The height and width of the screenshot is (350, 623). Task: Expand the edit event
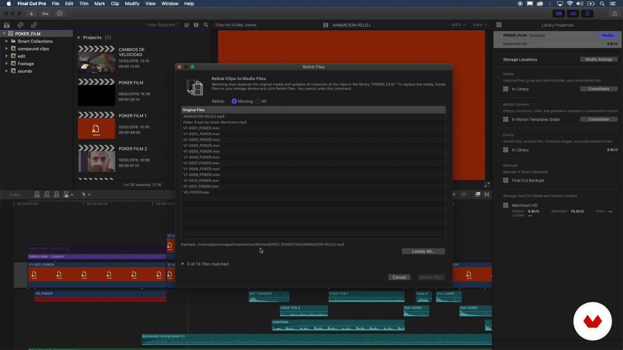(x=6, y=56)
